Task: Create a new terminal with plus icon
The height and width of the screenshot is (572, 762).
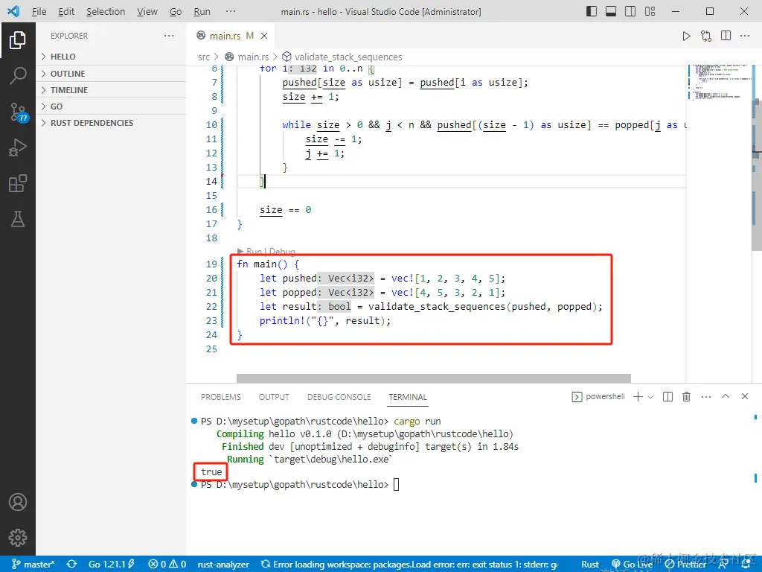Action: point(638,397)
